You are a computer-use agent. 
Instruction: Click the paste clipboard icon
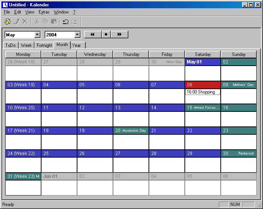pos(54,22)
